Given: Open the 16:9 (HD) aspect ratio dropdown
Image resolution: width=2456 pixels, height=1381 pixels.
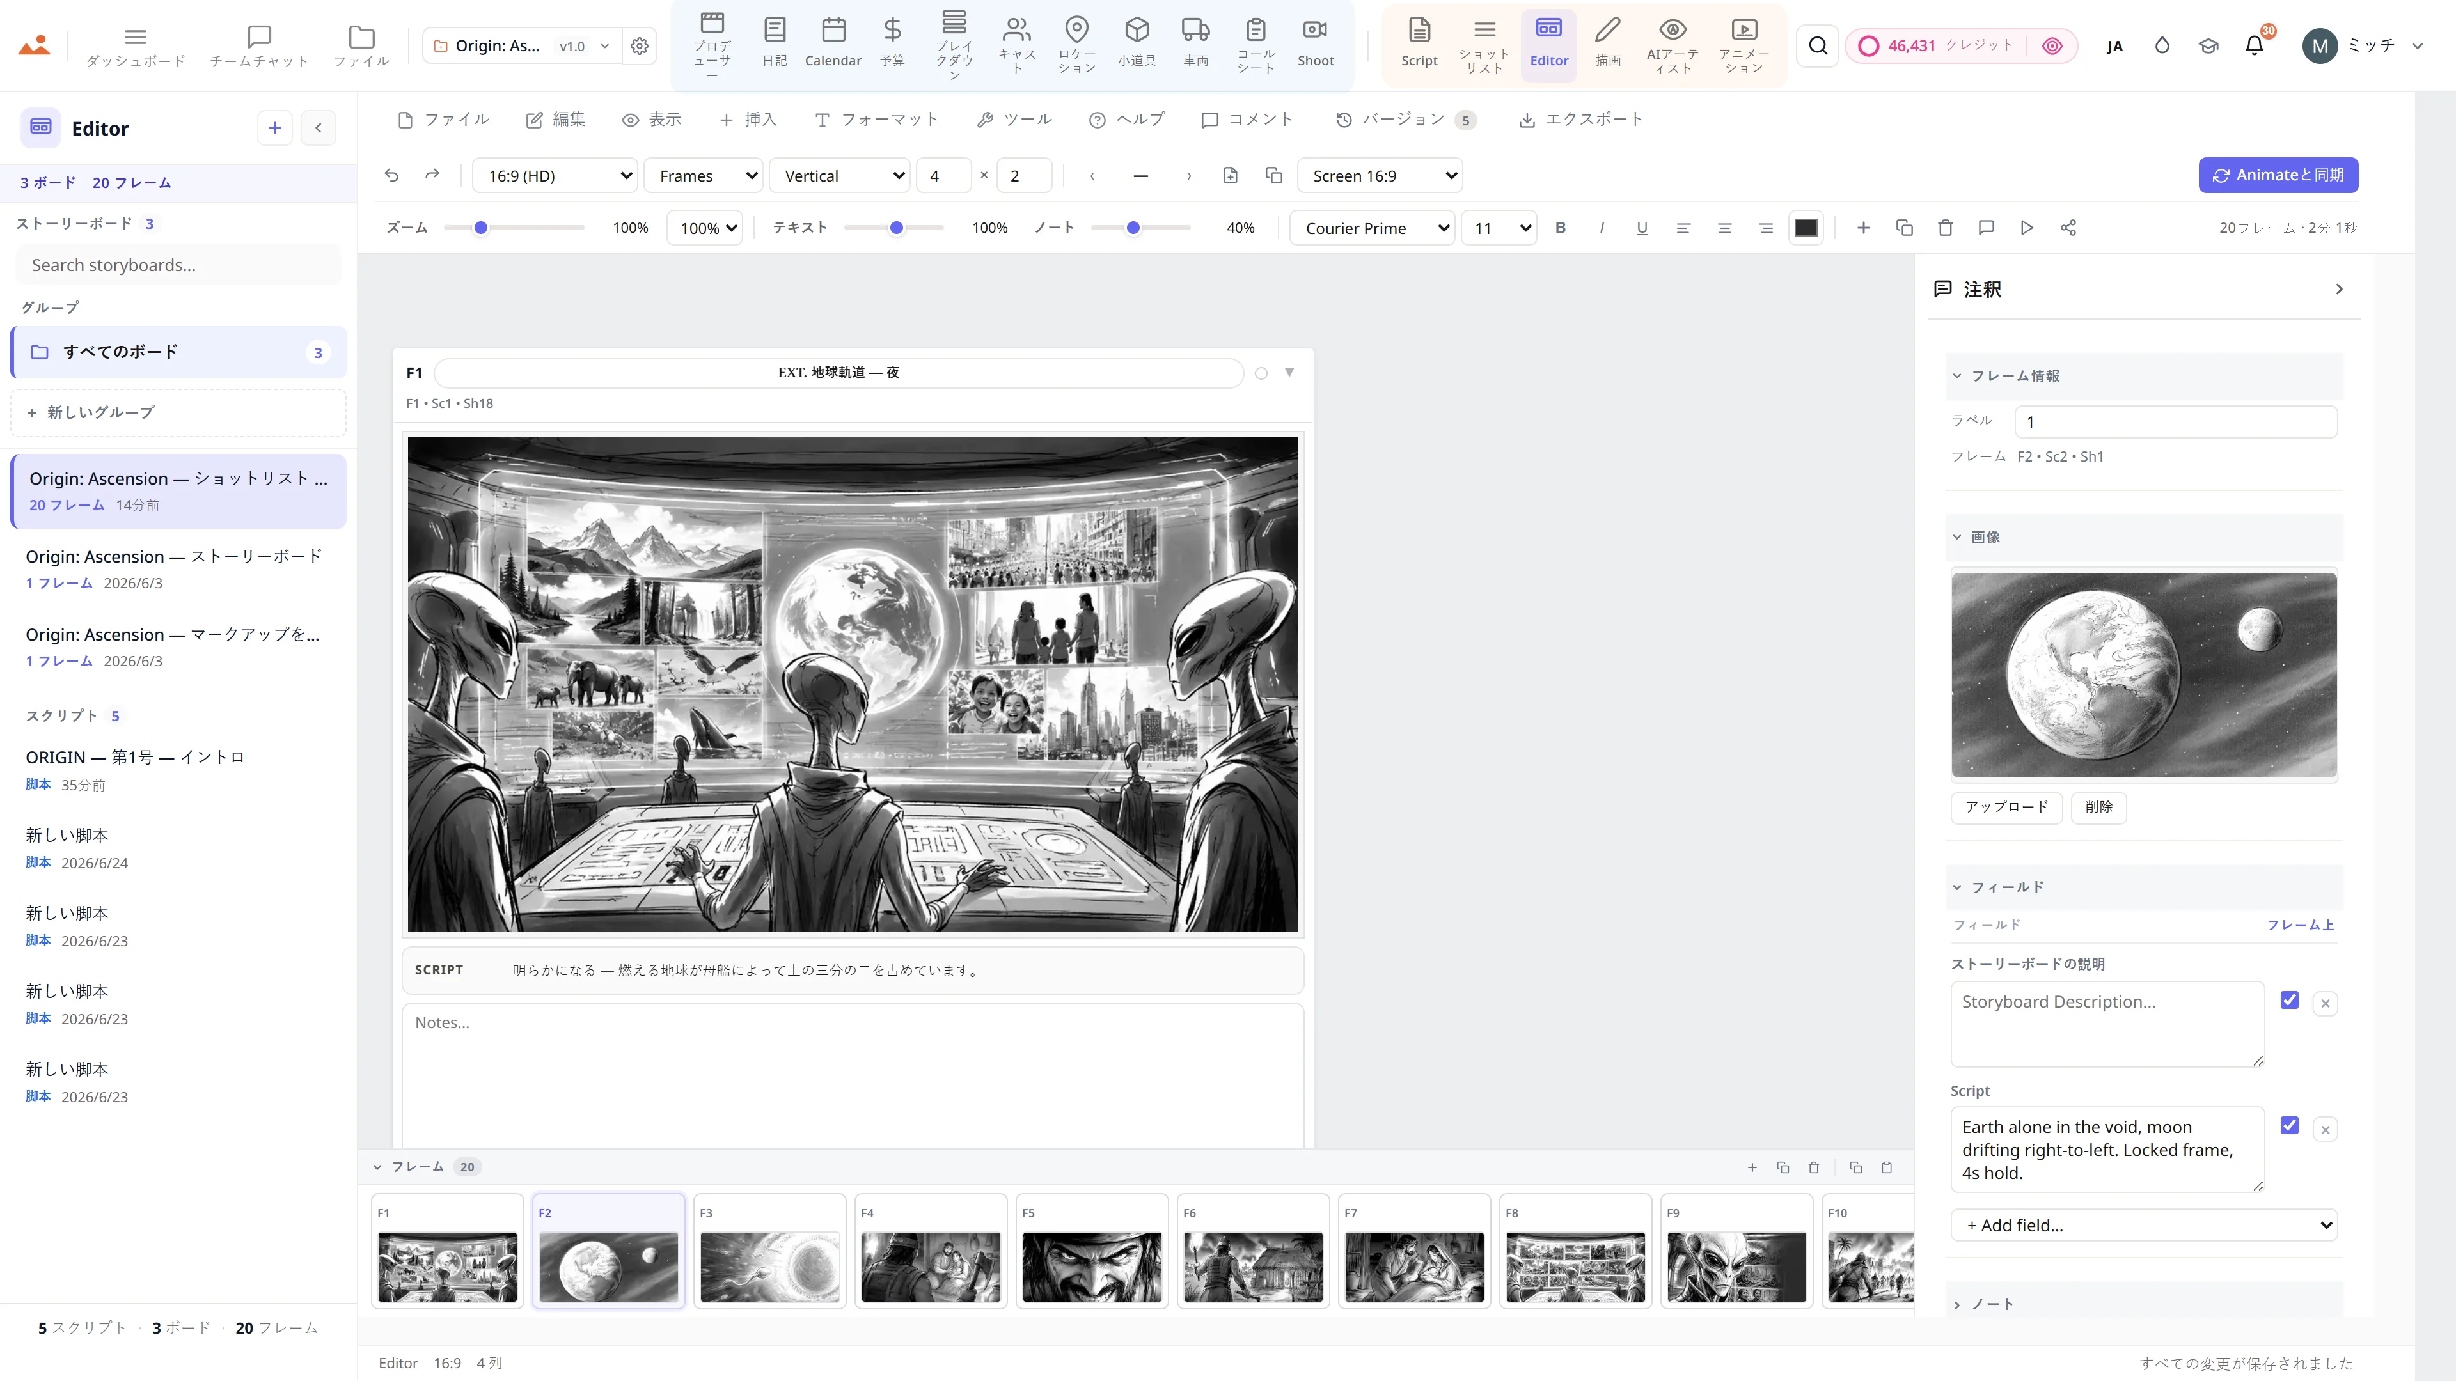Looking at the screenshot, I should click(x=555, y=175).
